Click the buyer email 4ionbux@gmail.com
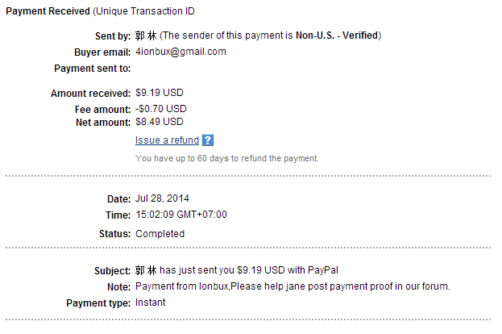 coord(180,52)
